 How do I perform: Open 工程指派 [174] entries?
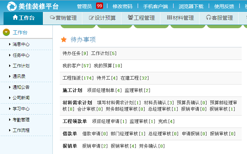[x=78, y=78]
